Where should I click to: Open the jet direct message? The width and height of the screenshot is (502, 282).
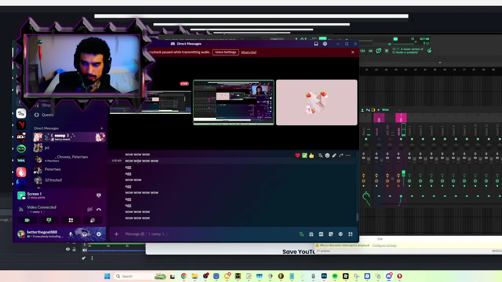pyautogui.click(x=69, y=148)
